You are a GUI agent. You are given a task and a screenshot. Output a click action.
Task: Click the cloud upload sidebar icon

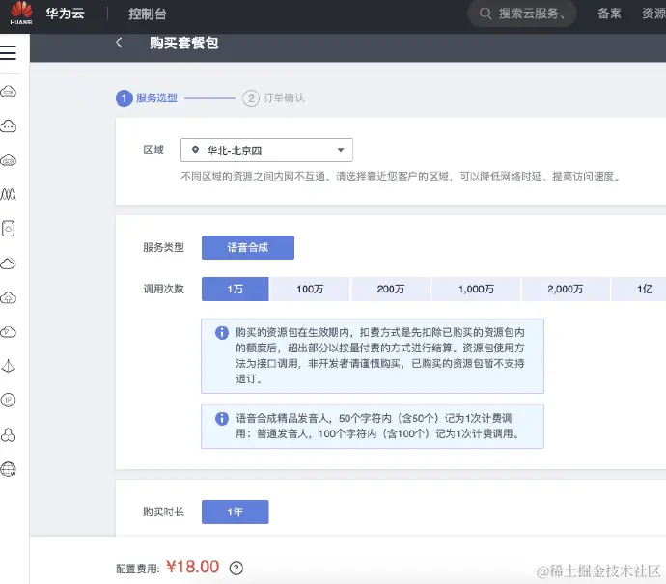click(x=9, y=297)
